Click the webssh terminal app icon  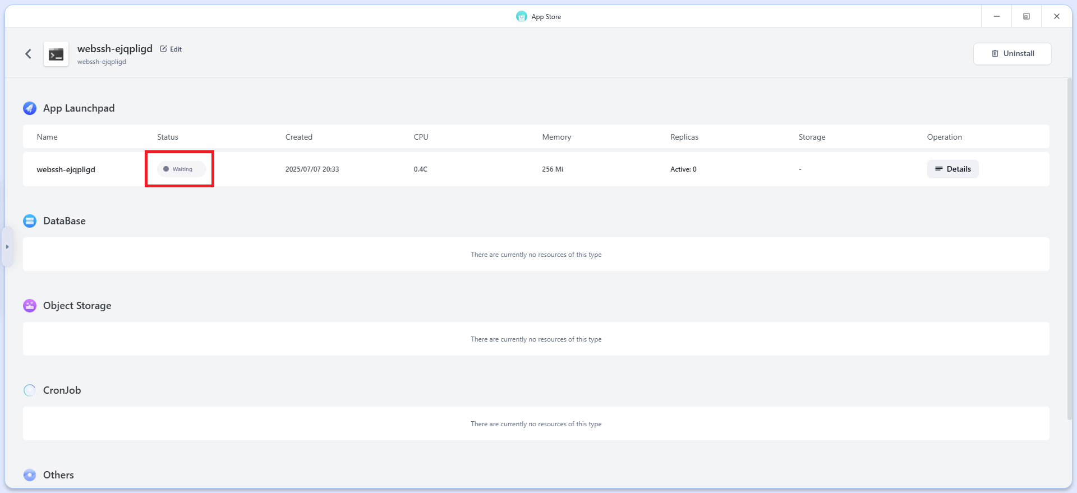tap(56, 54)
